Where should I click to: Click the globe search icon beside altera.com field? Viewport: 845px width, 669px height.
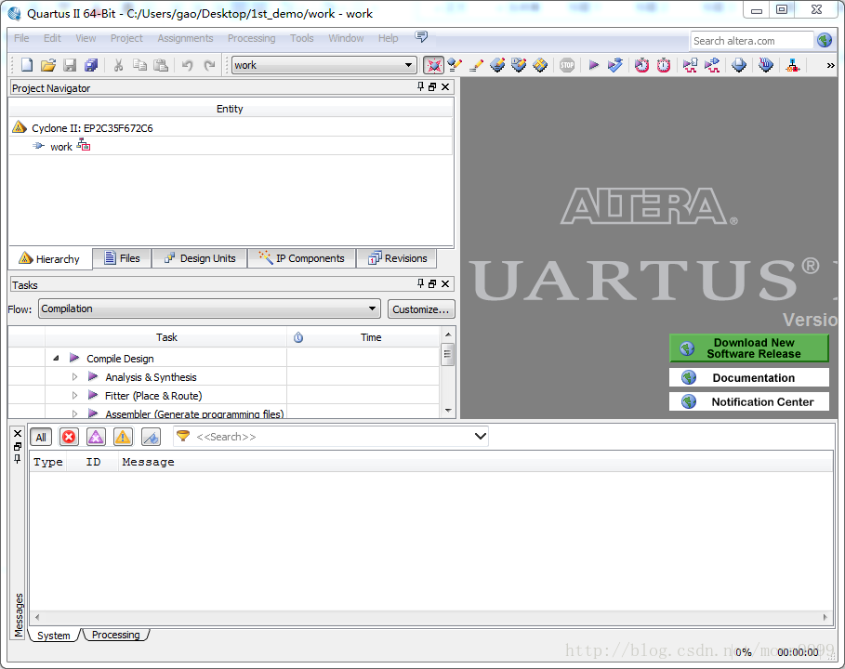825,40
